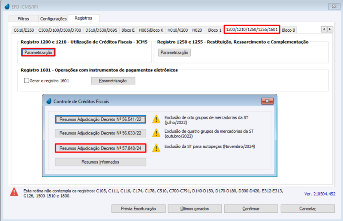Click Parametrização under Registro 1250 e 1255
This screenshot has width=343, height=221.
(x=175, y=52)
